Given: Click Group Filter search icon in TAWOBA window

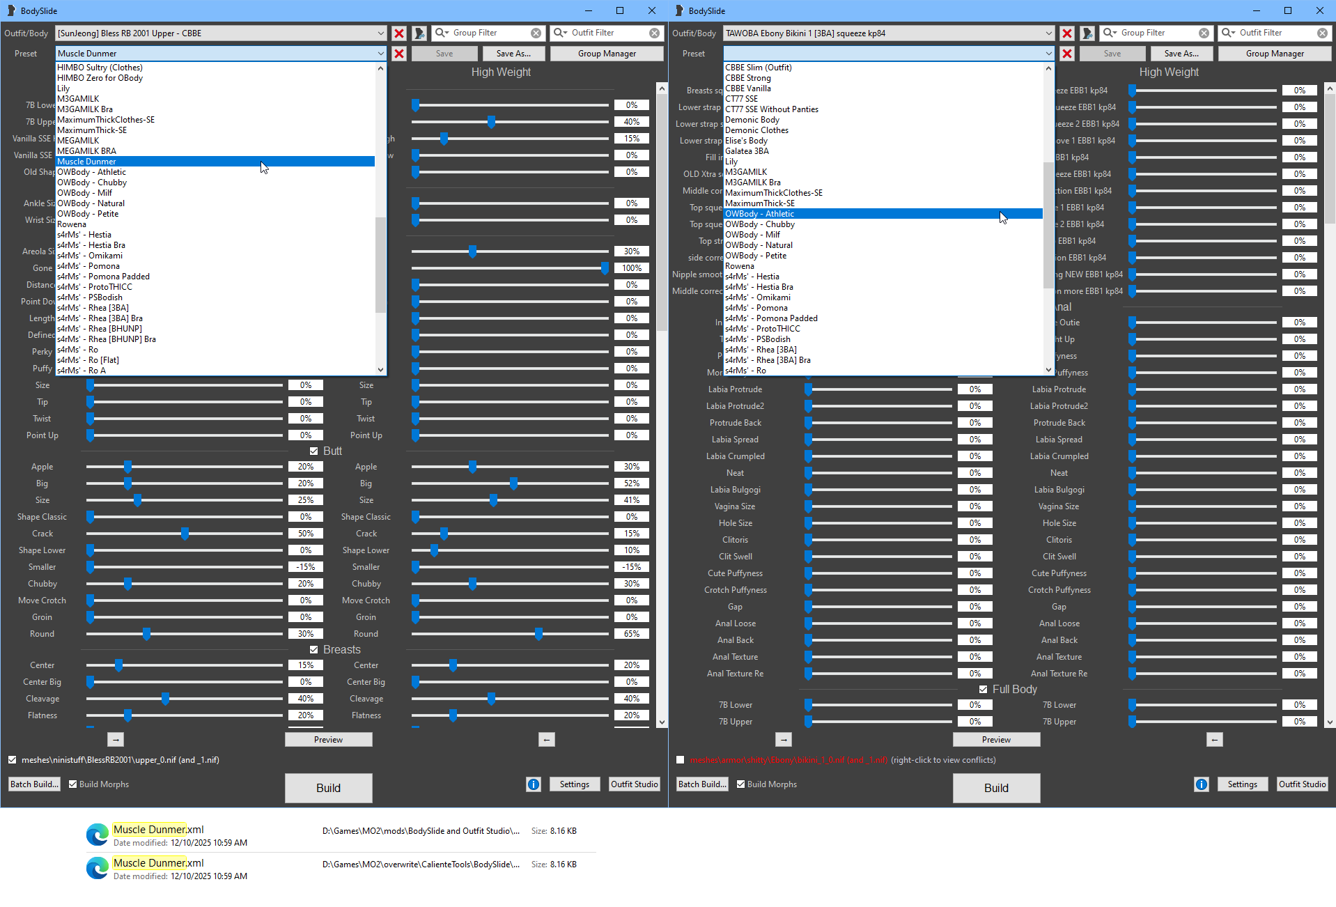Looking at the screenshot, I should click(1110, 33).
